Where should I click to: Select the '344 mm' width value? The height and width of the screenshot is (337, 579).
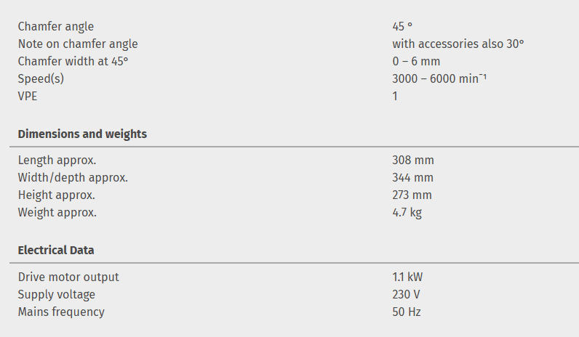click(x=412, y=178)
